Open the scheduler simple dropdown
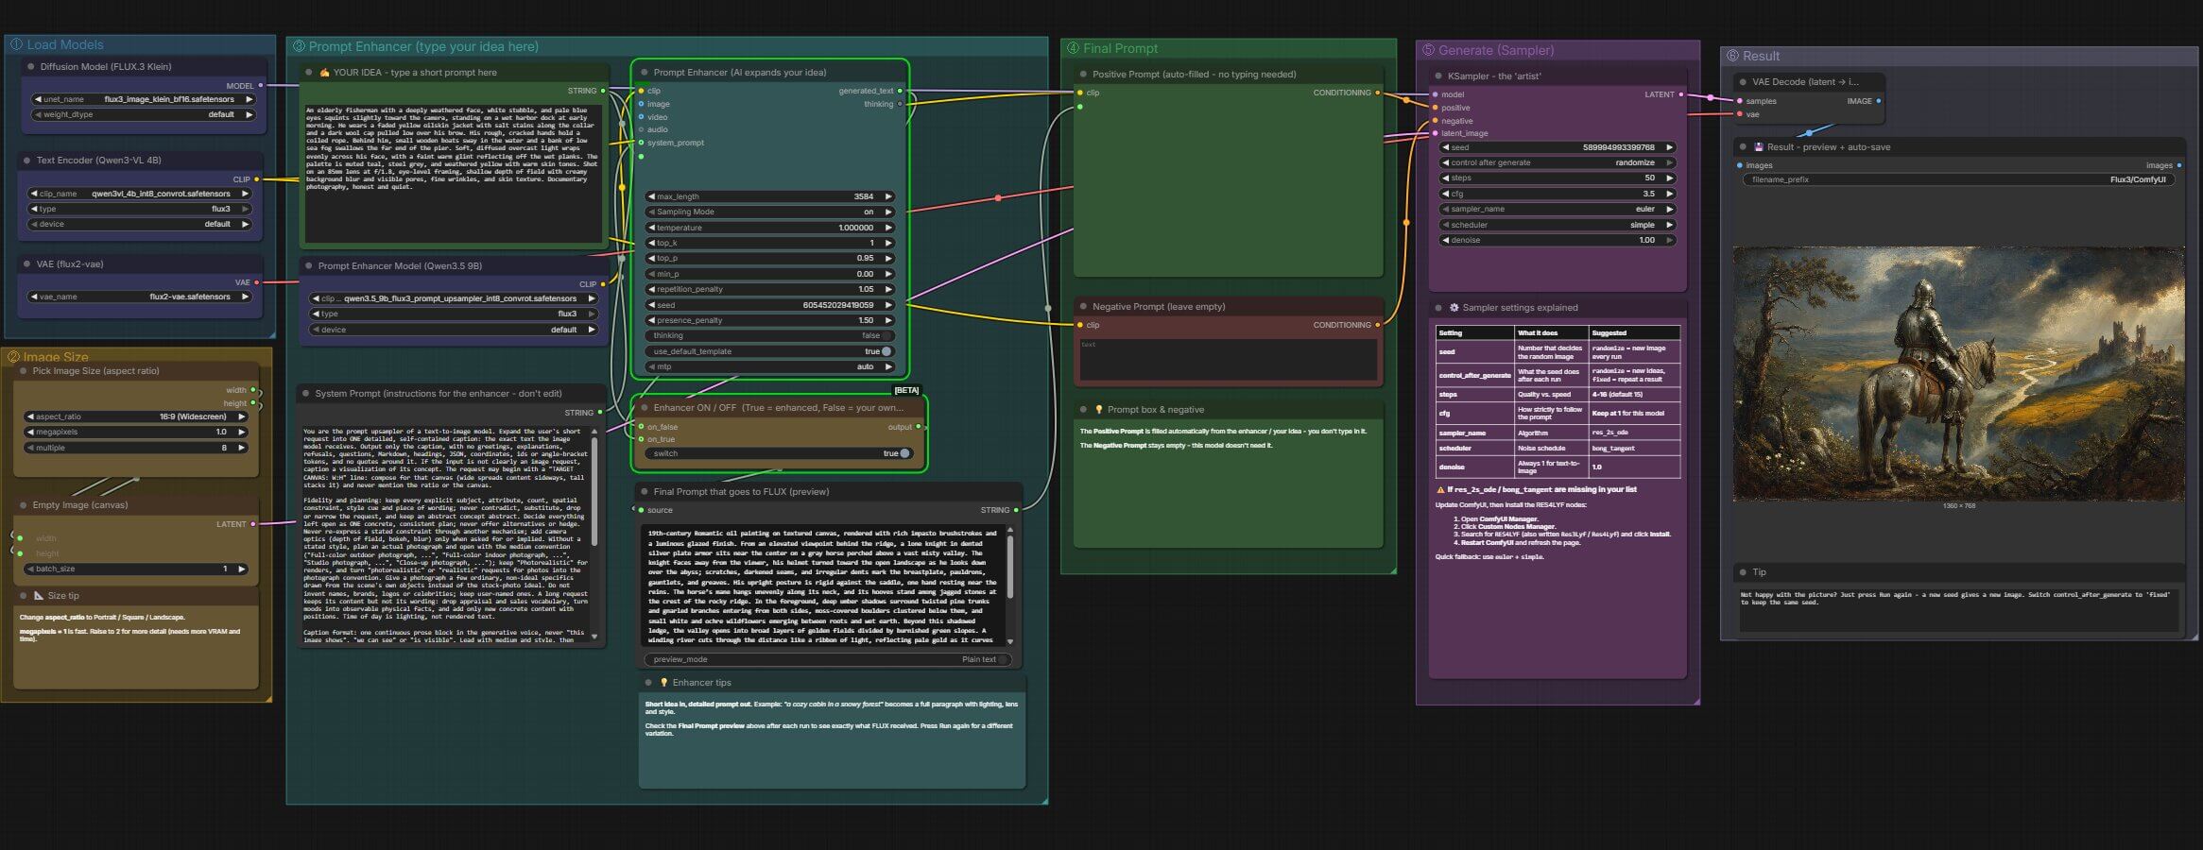Screen dimensions: 2203x850 point(1558,225)
